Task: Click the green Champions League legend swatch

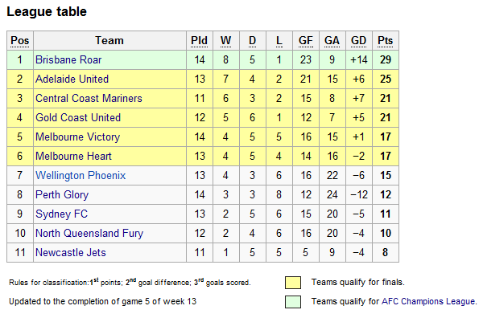Action: 293,302
